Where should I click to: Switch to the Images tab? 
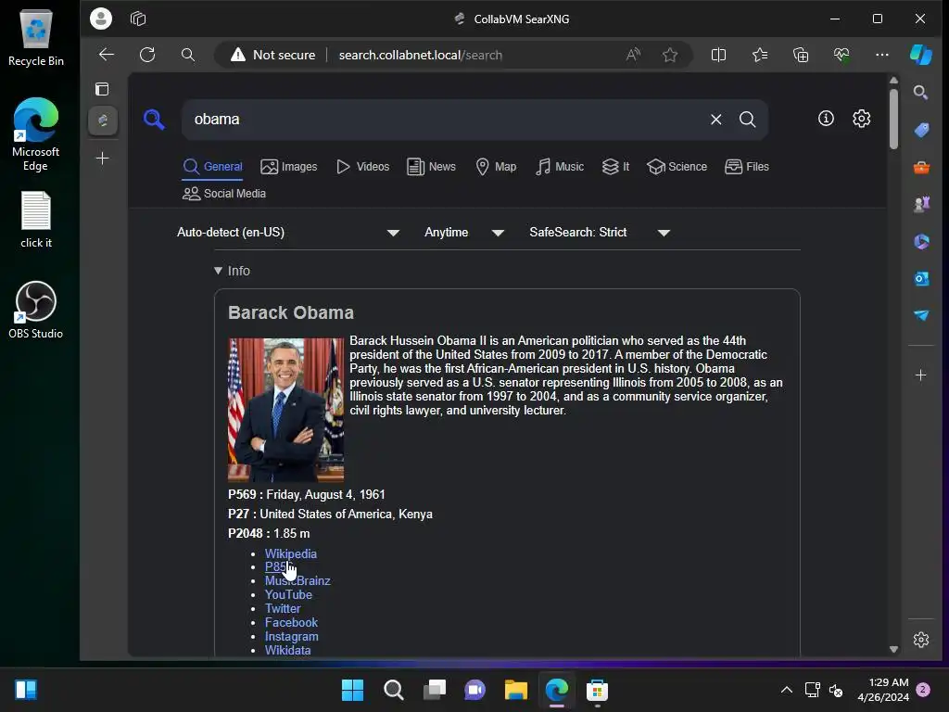click(289, 167)
